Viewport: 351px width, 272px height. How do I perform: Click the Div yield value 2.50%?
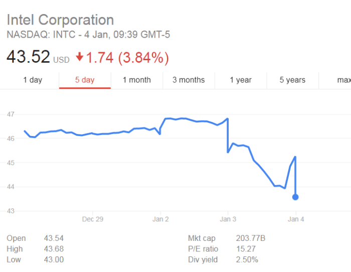click(247, 259)
